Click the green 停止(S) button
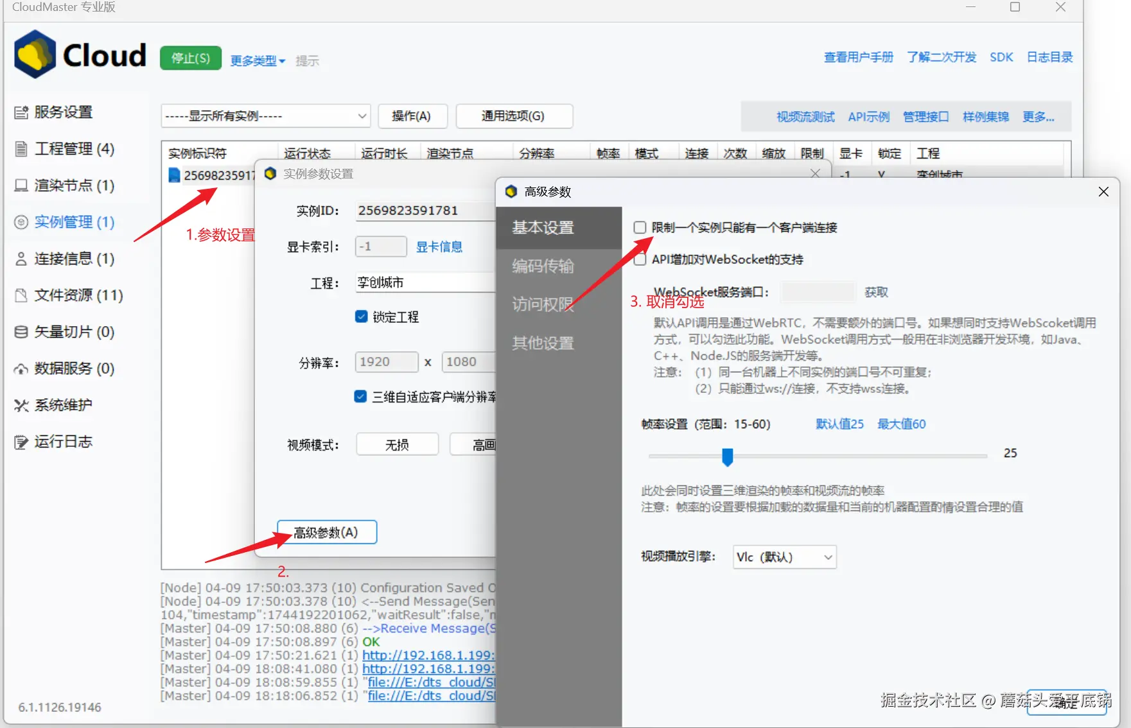Image resolution: width=1131 pixels, height=728 pixels. coord(191,58)
